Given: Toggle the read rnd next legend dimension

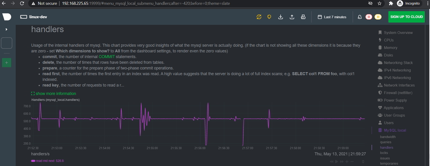Looking at the screenshot, I should coord(47,161).
